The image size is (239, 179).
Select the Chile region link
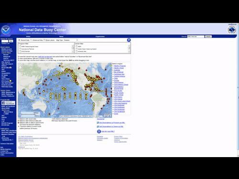click(116, 78)
